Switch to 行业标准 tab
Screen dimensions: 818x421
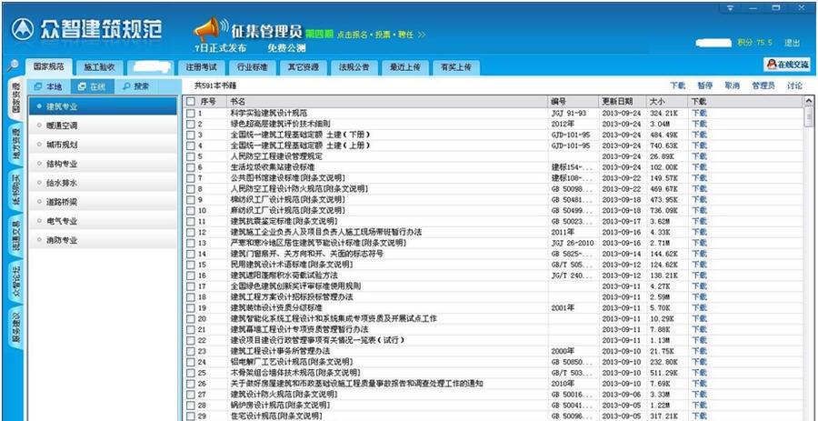[252, 68]
